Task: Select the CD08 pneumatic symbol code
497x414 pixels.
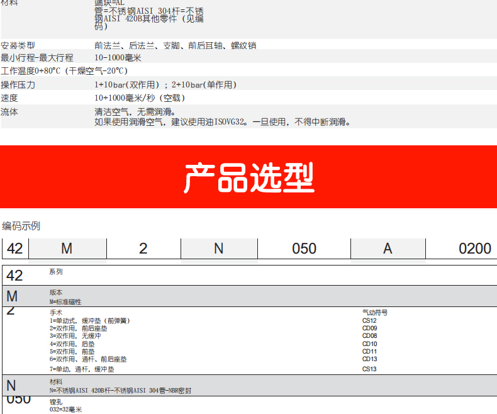Action: click(369, 336)
